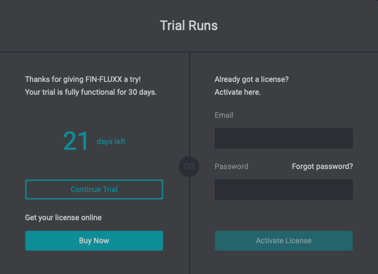Click the Activate here. text
The height and width of the screenshot is (274, 378).
point(238,92)
